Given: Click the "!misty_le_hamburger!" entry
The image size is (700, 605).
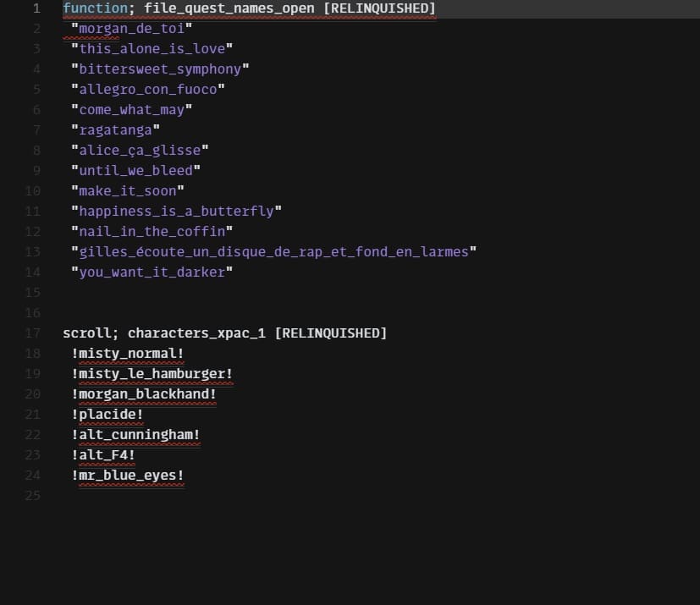Looking at the screenshot, I should 152,374.
